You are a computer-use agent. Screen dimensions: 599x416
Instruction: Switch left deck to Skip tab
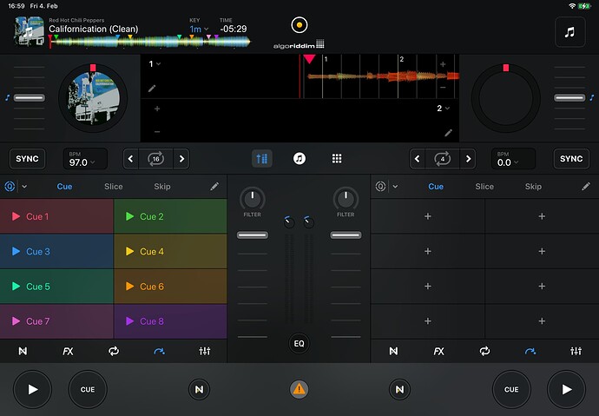click(162, 187)
